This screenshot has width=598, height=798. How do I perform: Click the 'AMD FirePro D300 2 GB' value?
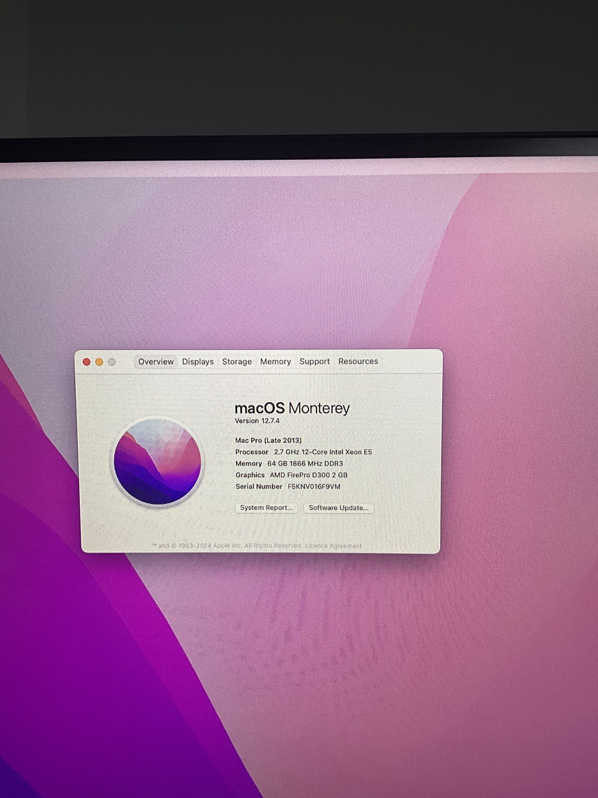pos(308,475)
